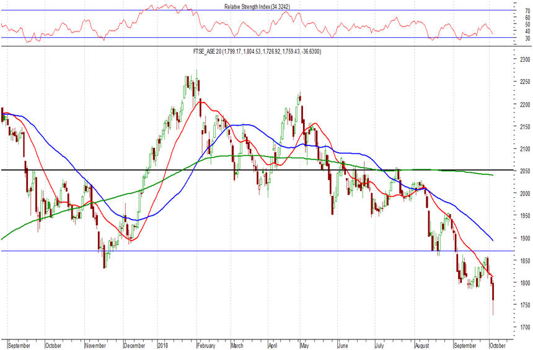Click the RSI 60 axis label
This screenshot has width=533, height=350.
[527, 18]
